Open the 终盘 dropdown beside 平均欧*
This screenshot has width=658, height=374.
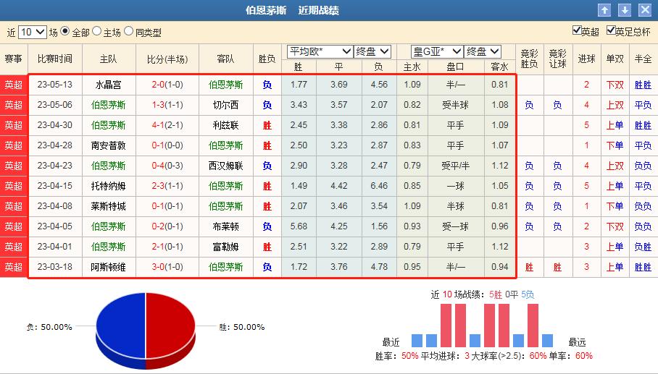(x=372, y=51)
